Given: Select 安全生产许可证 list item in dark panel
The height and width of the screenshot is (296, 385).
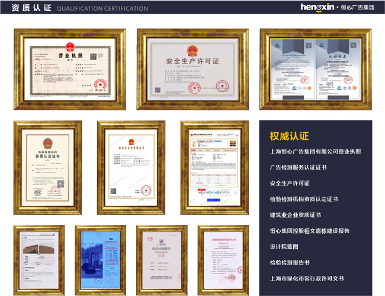Looking at the screenshot, I should pos(290,183).
